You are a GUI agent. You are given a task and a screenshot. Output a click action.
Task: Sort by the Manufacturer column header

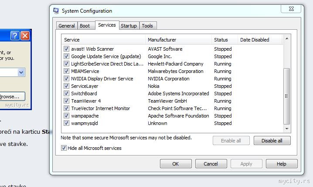[179, 40]
